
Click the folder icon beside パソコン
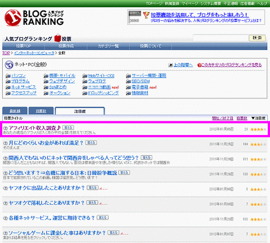point(8,76)
